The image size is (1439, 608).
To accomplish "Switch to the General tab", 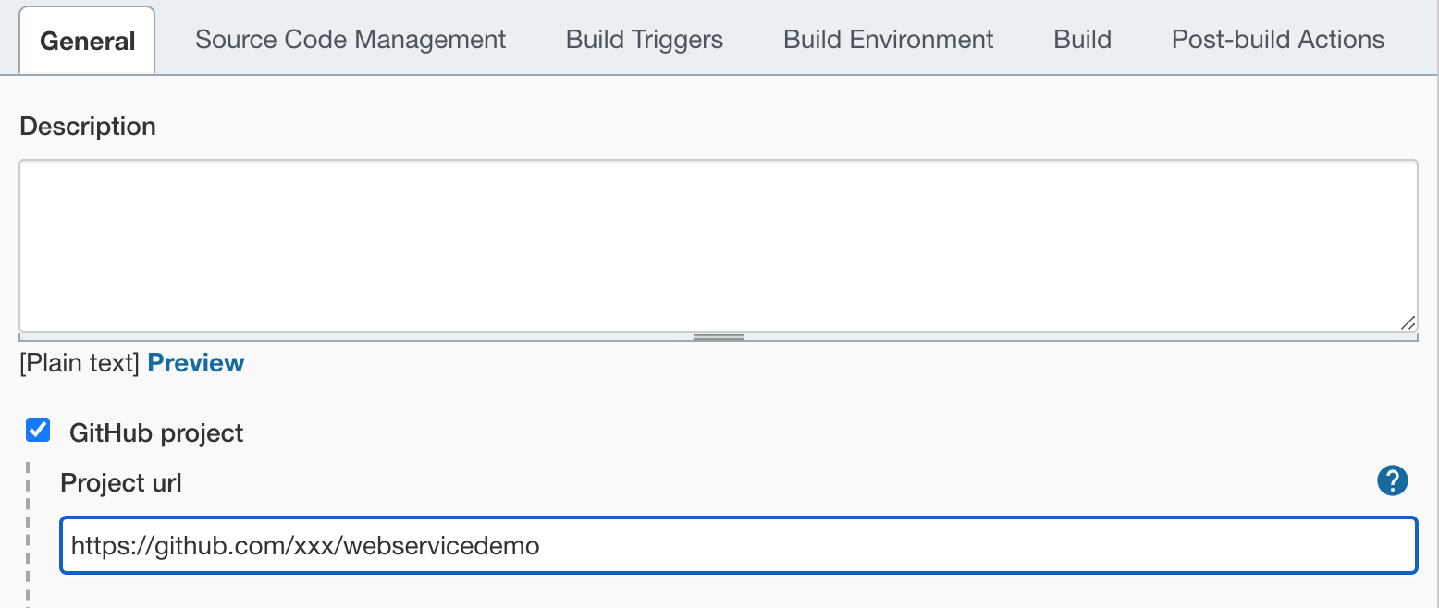I will (88, 42).
